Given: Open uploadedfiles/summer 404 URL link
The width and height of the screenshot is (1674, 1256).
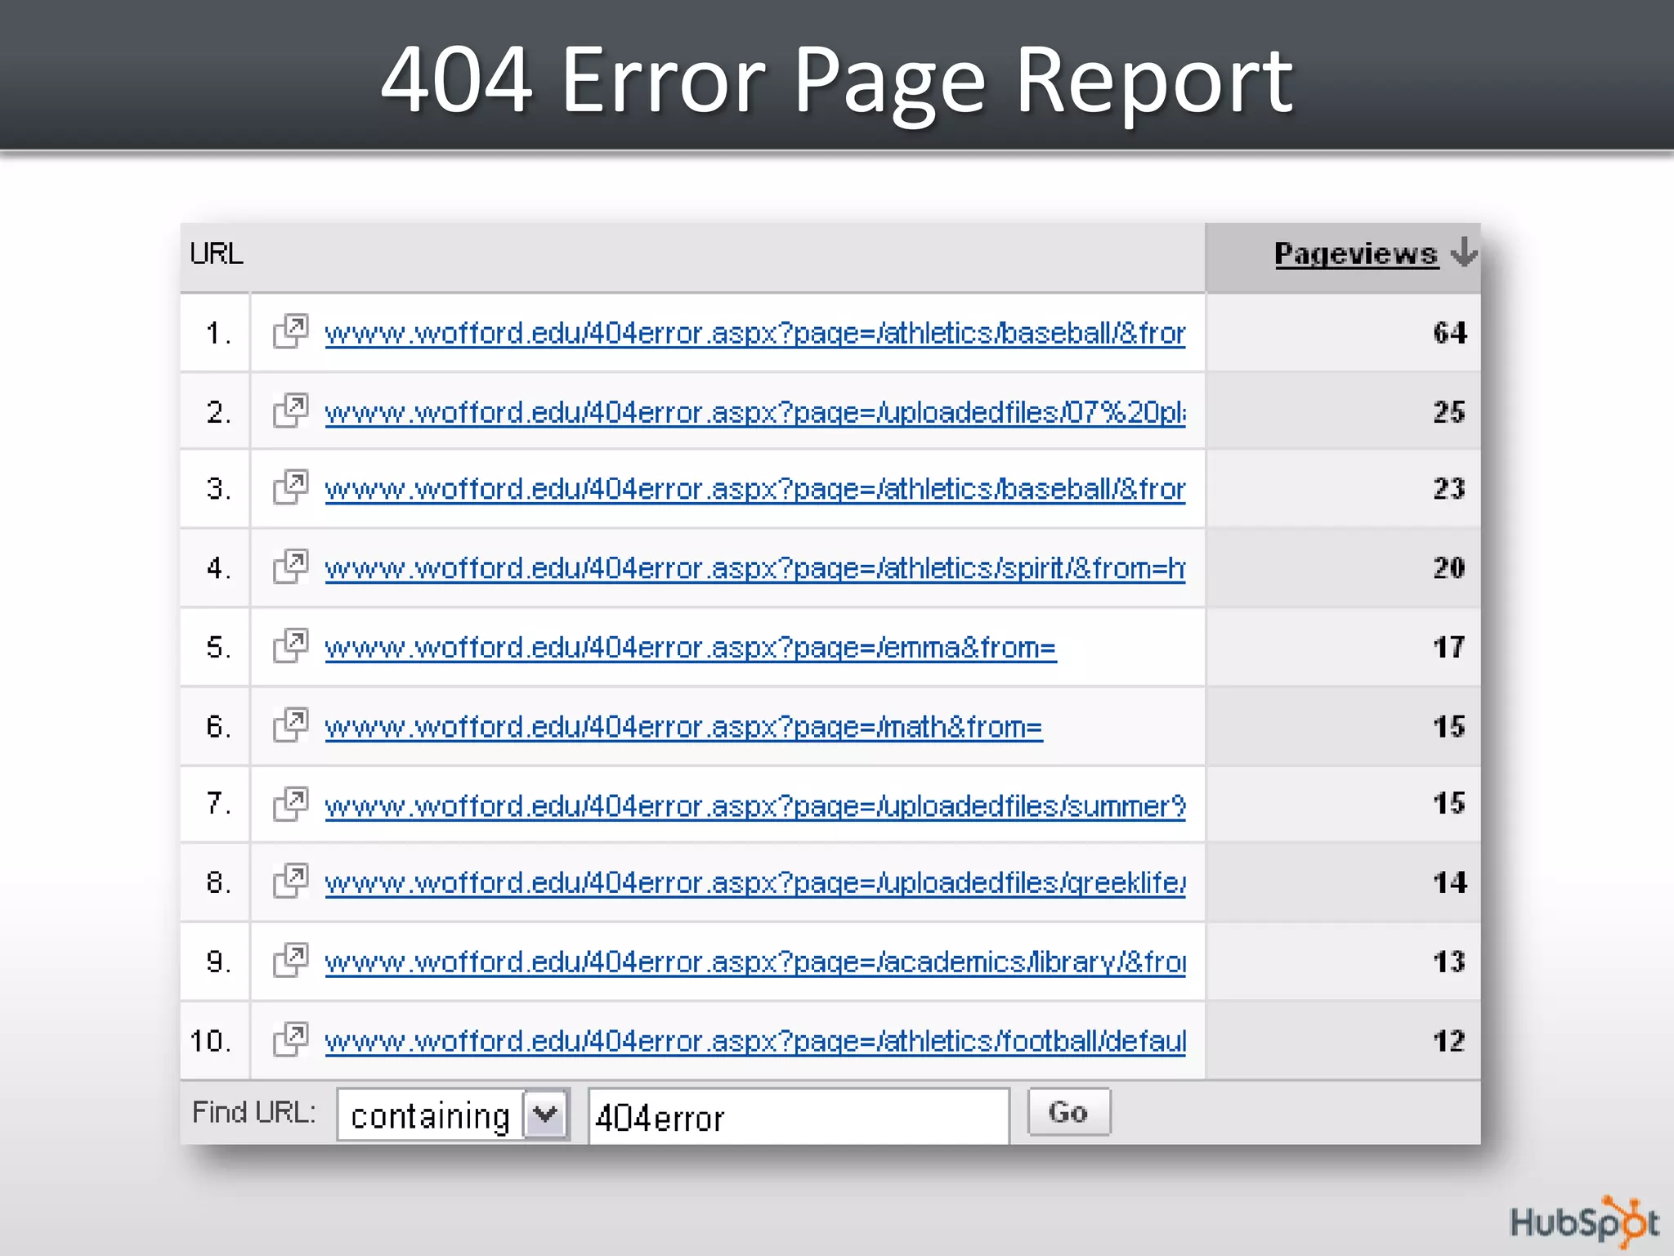Looking at the screenshot, I should 754,806.
